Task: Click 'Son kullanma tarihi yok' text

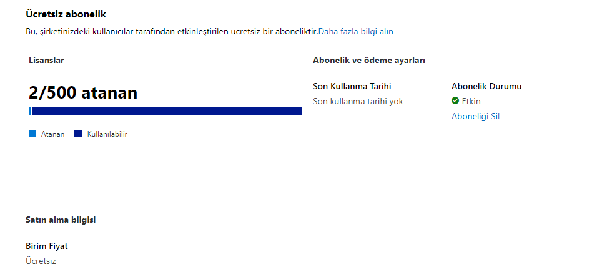Action: (x=358, y=101)
